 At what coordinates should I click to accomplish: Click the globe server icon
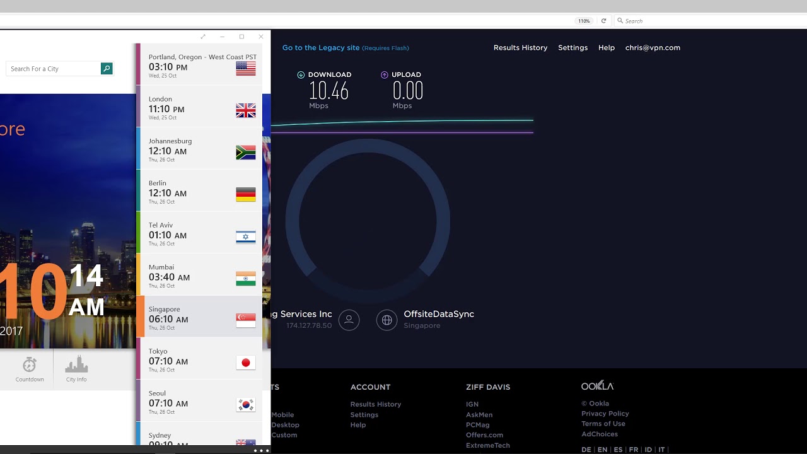(386, 320)
